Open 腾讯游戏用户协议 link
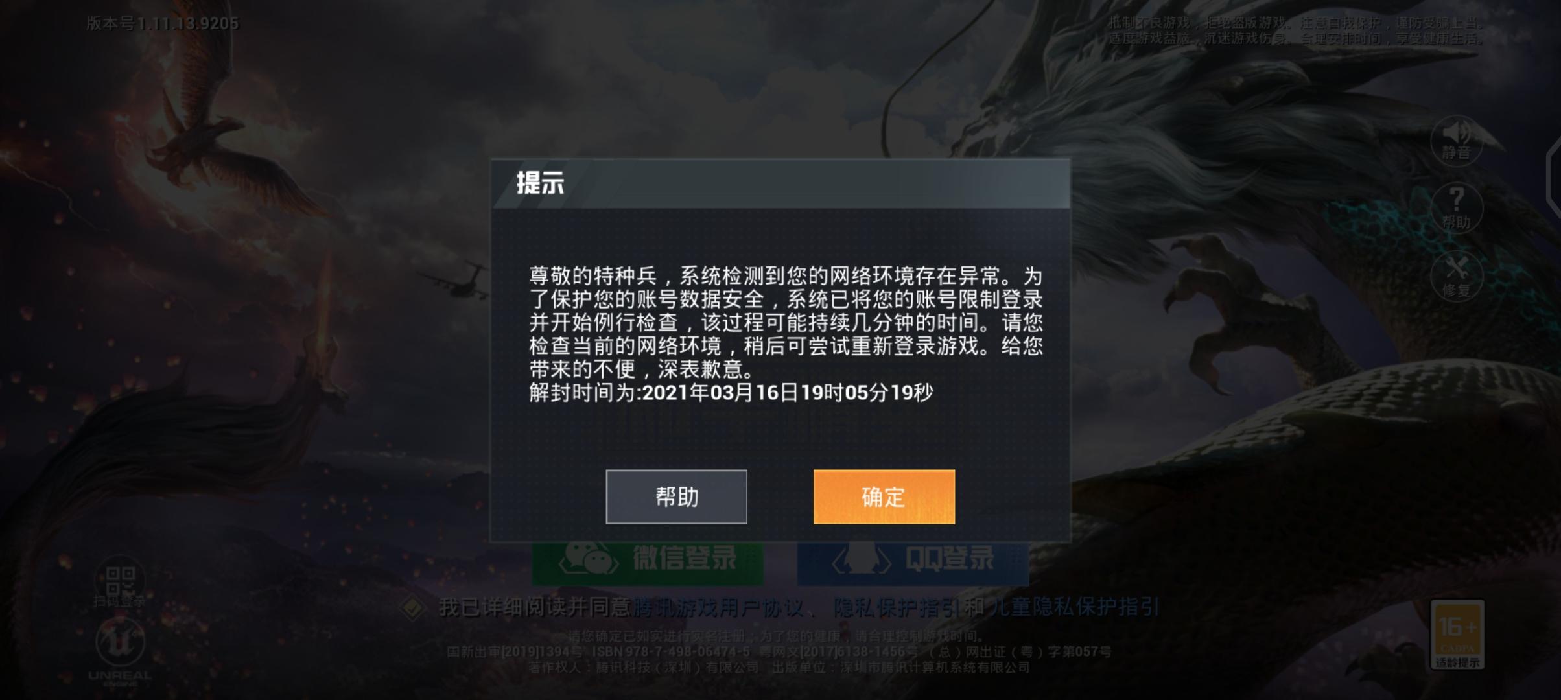This screenshot has height=700, width=1561. click(718, 607)
